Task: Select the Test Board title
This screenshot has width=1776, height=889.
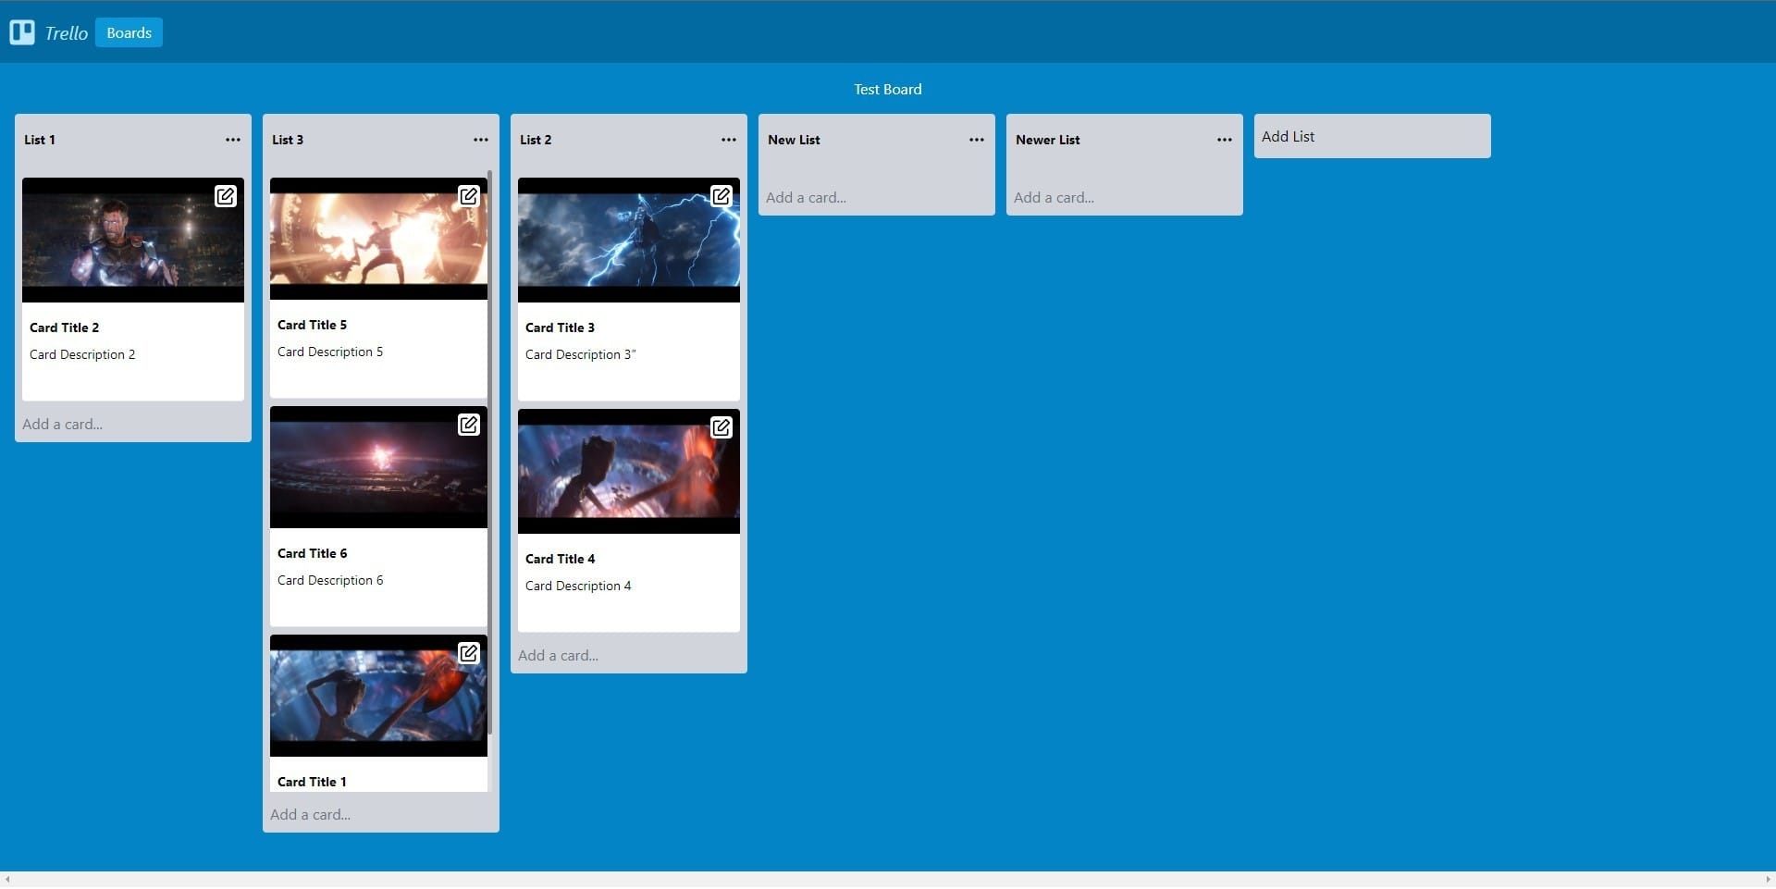Action: [887, 89]
